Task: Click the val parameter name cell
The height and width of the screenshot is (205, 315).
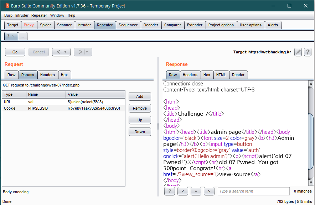Action: (46, 102)
